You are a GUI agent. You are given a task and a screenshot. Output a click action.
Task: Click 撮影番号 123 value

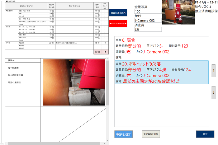(185, 46)
